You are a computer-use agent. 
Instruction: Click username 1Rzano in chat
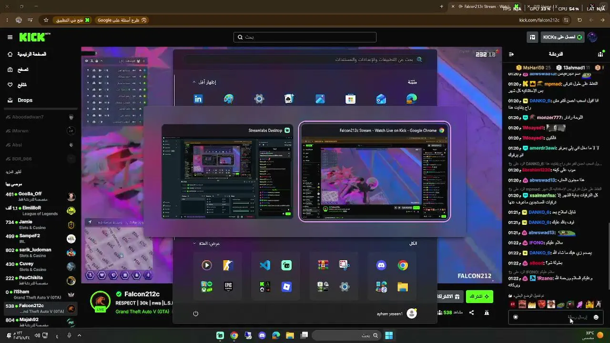tap(546, 279)
